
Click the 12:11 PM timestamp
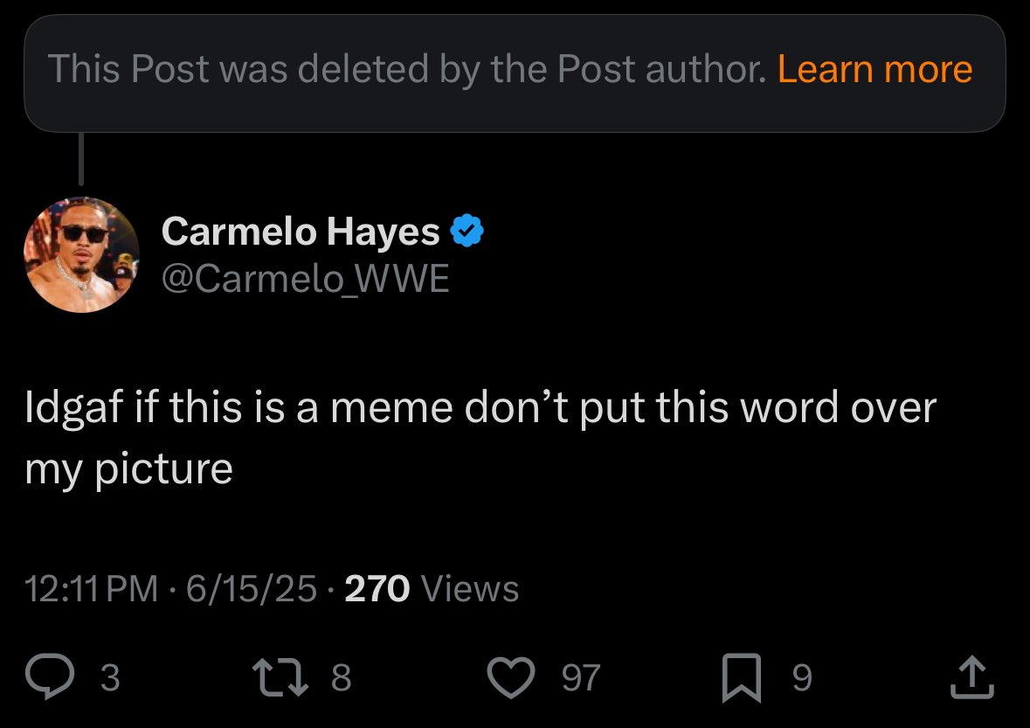tap(92, 589)
